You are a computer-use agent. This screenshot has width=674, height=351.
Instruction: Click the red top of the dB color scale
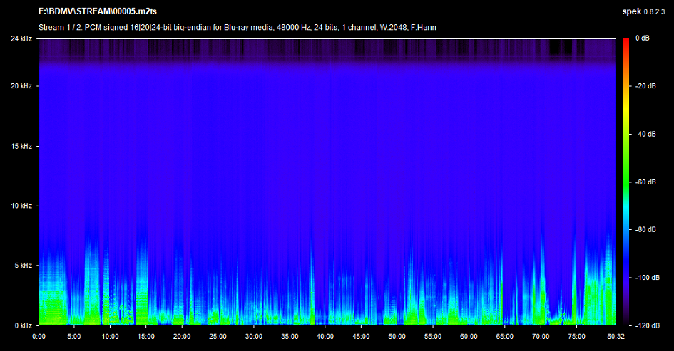(x=626, y=41)
